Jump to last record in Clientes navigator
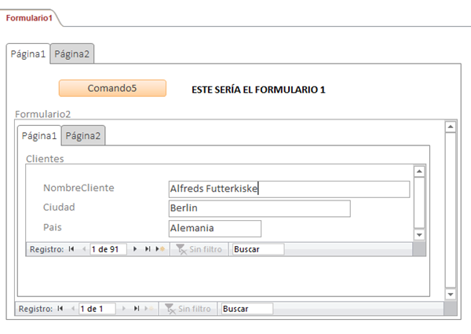The height and width of the screenshot is (334, 471). (x=147, y=249)
